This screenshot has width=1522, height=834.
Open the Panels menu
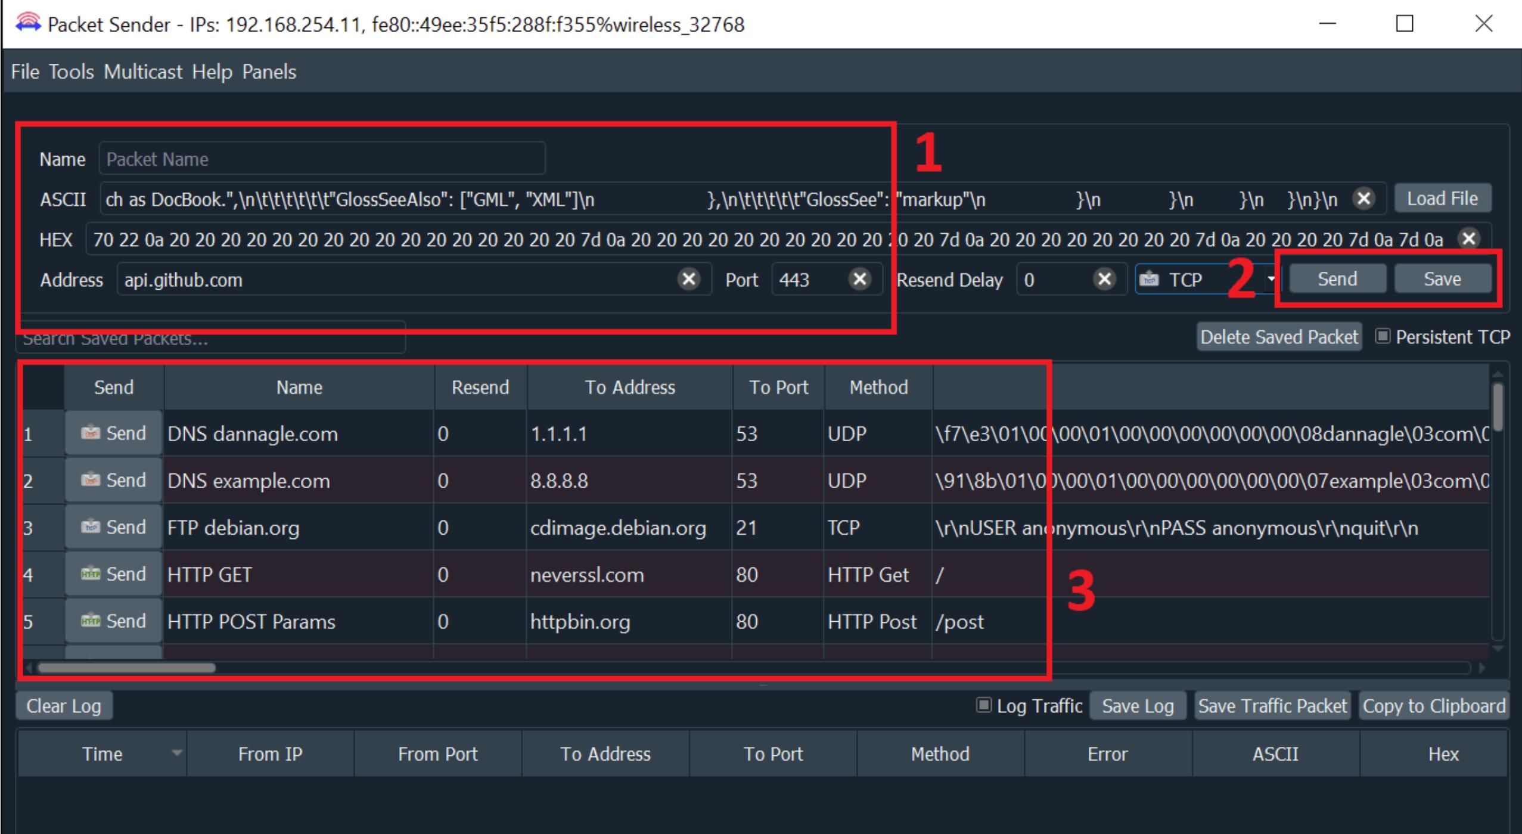click(269, 72)
